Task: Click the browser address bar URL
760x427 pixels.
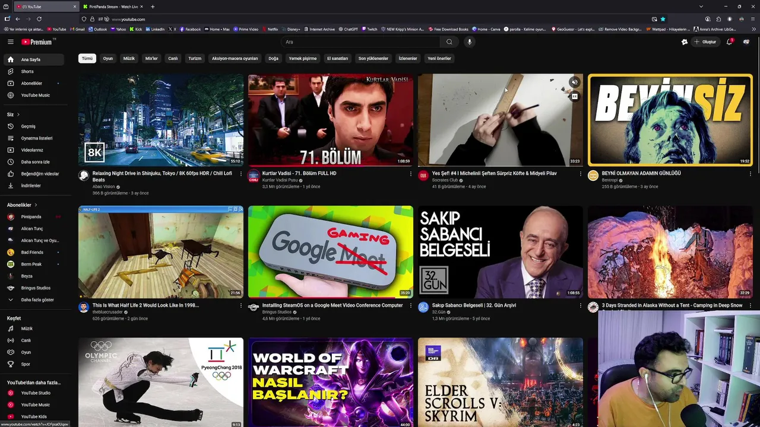Action: pos(128,19)
